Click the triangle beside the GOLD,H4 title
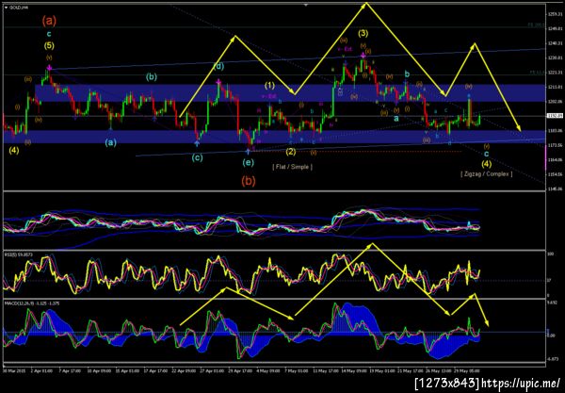 point(6,8)
